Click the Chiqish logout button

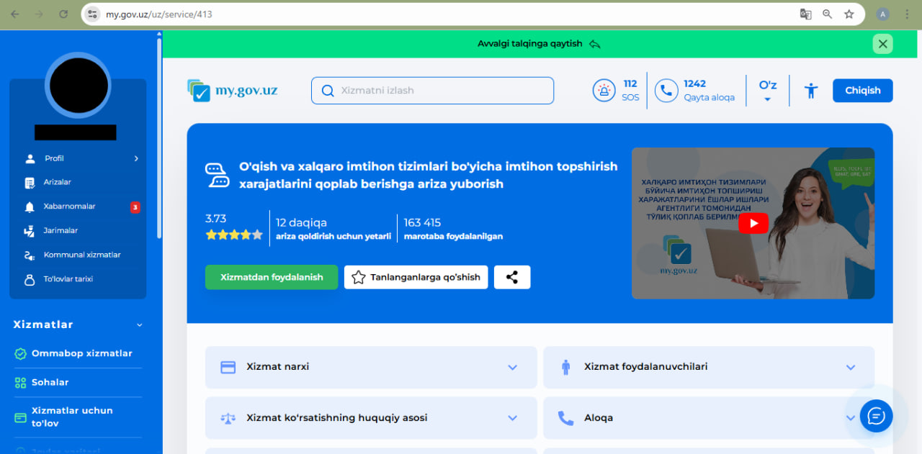(862, 91)
